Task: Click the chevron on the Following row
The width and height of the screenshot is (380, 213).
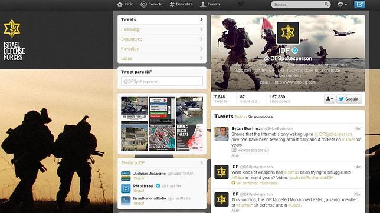Action: click(x=201, y=29)
